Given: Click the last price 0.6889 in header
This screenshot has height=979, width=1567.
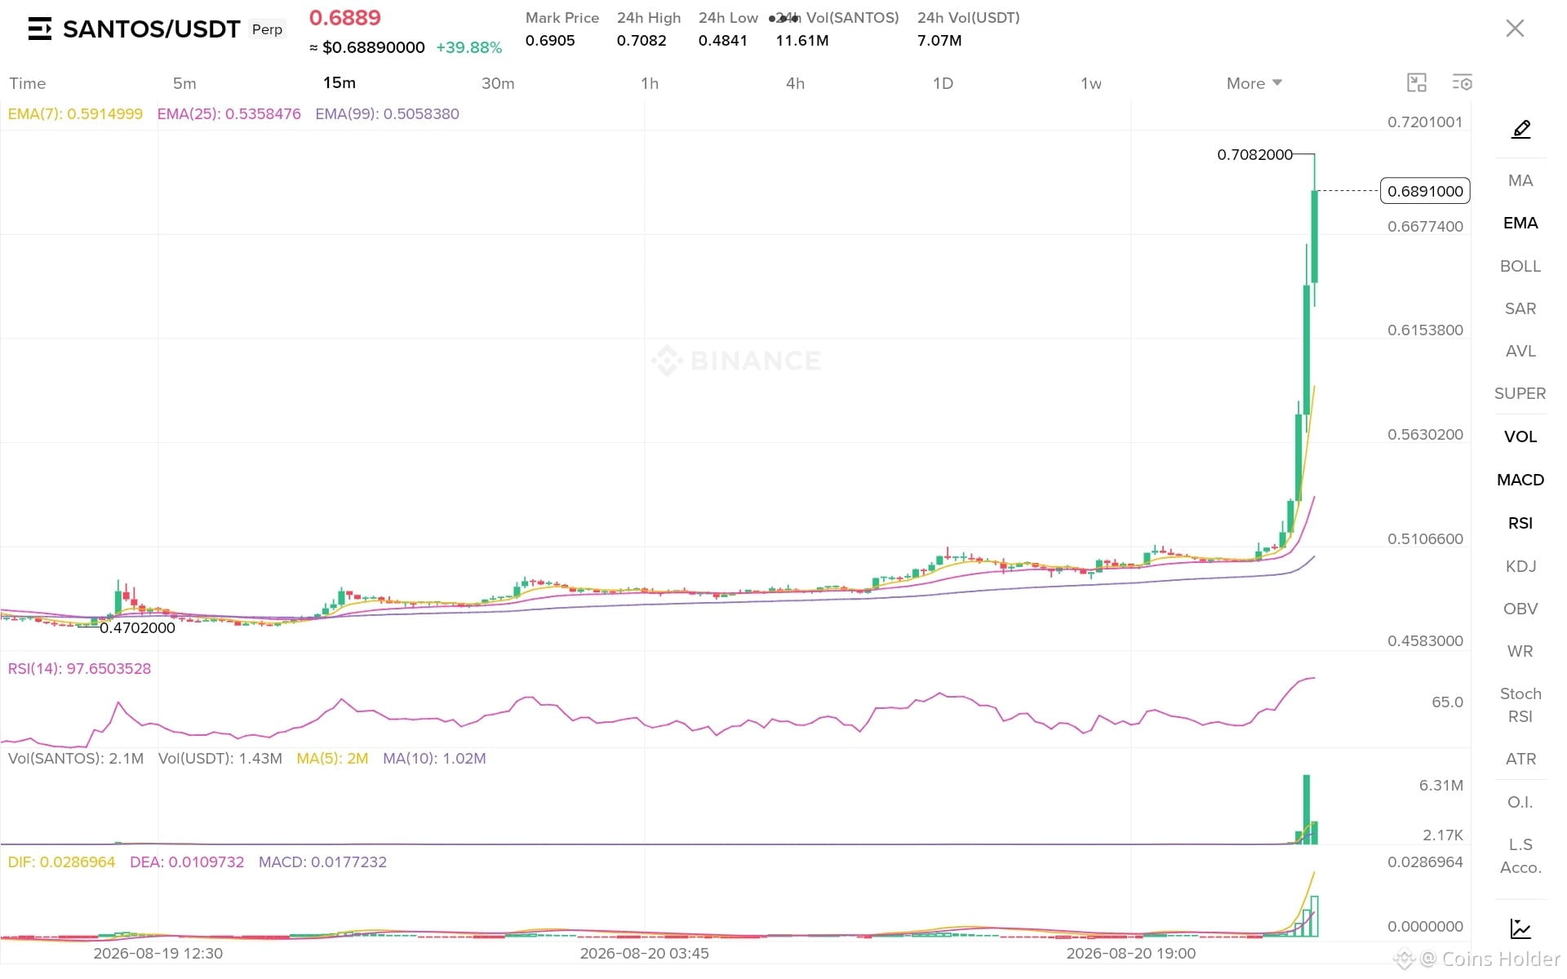Looking at the screenshot, I should 345,18.
